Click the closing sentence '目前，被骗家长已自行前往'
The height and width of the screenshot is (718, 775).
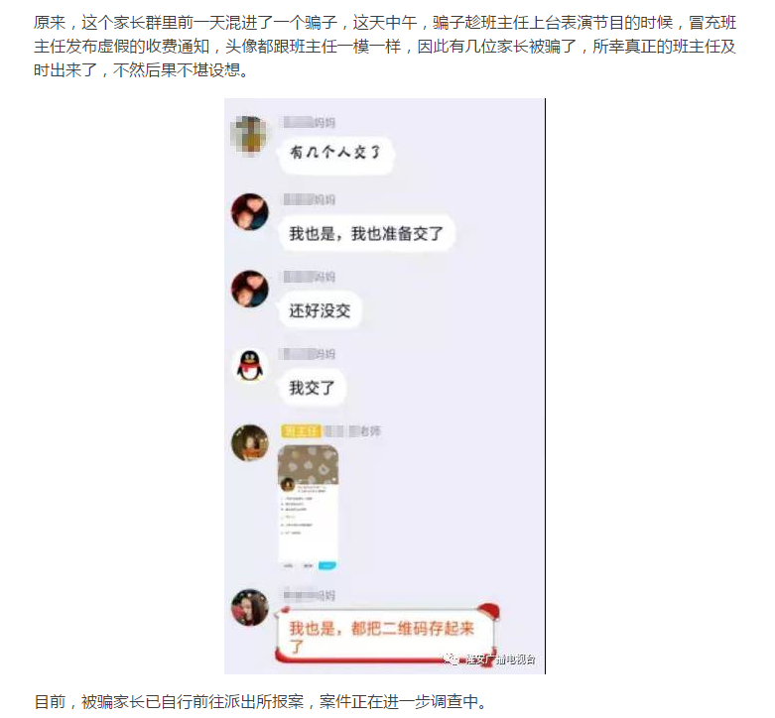pos(261,701)
